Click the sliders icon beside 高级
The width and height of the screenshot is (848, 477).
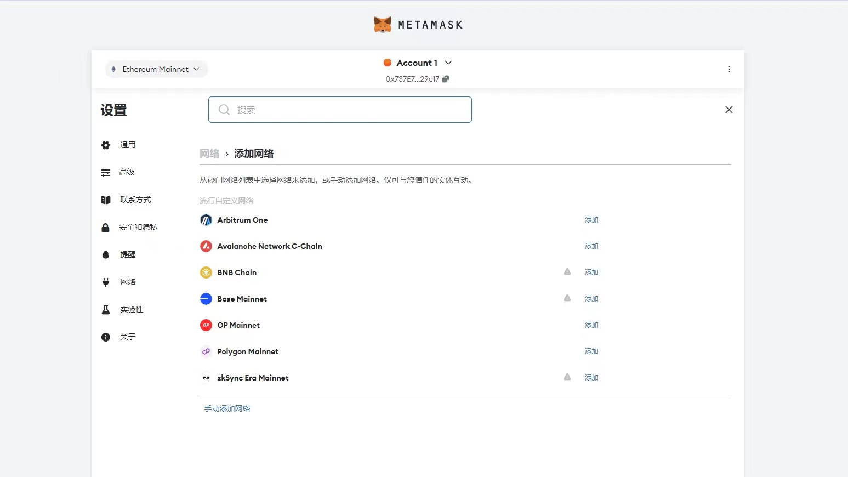point(105,172)
